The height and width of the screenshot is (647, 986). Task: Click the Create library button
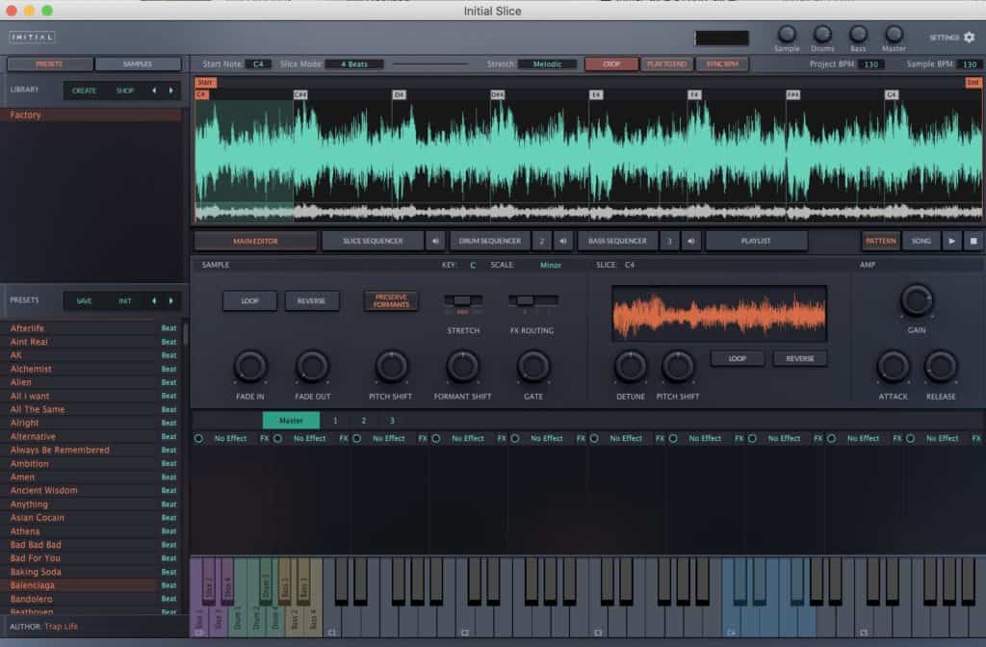(84, 91)
